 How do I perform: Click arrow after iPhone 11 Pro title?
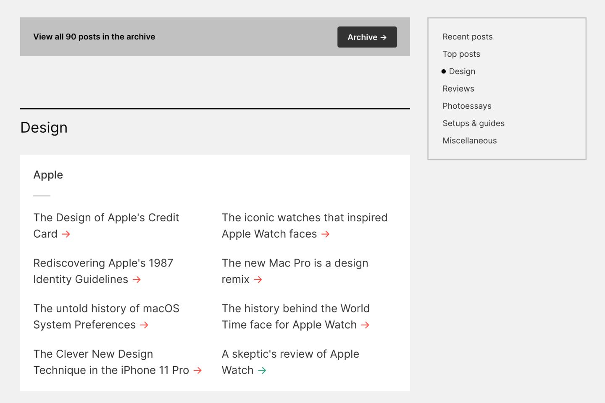197,370
